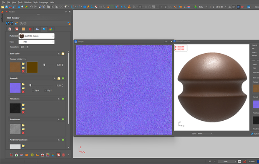Collapse the Base color section arrow

click(x=59, y=54)
